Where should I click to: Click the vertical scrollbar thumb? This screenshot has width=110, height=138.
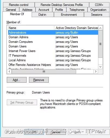tap(100, 44)
